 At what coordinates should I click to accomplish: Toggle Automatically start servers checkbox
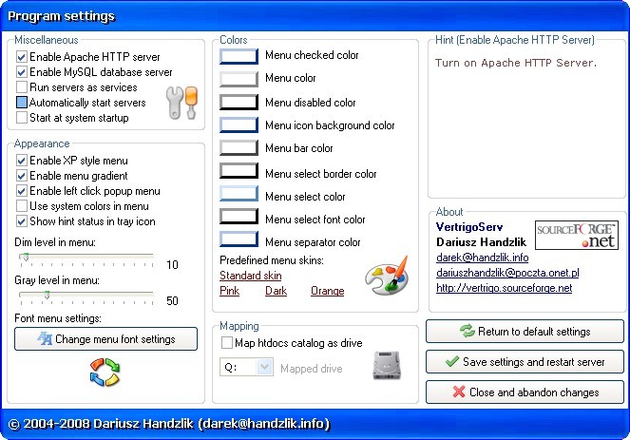pyautogui.click(x=22, y=103)
